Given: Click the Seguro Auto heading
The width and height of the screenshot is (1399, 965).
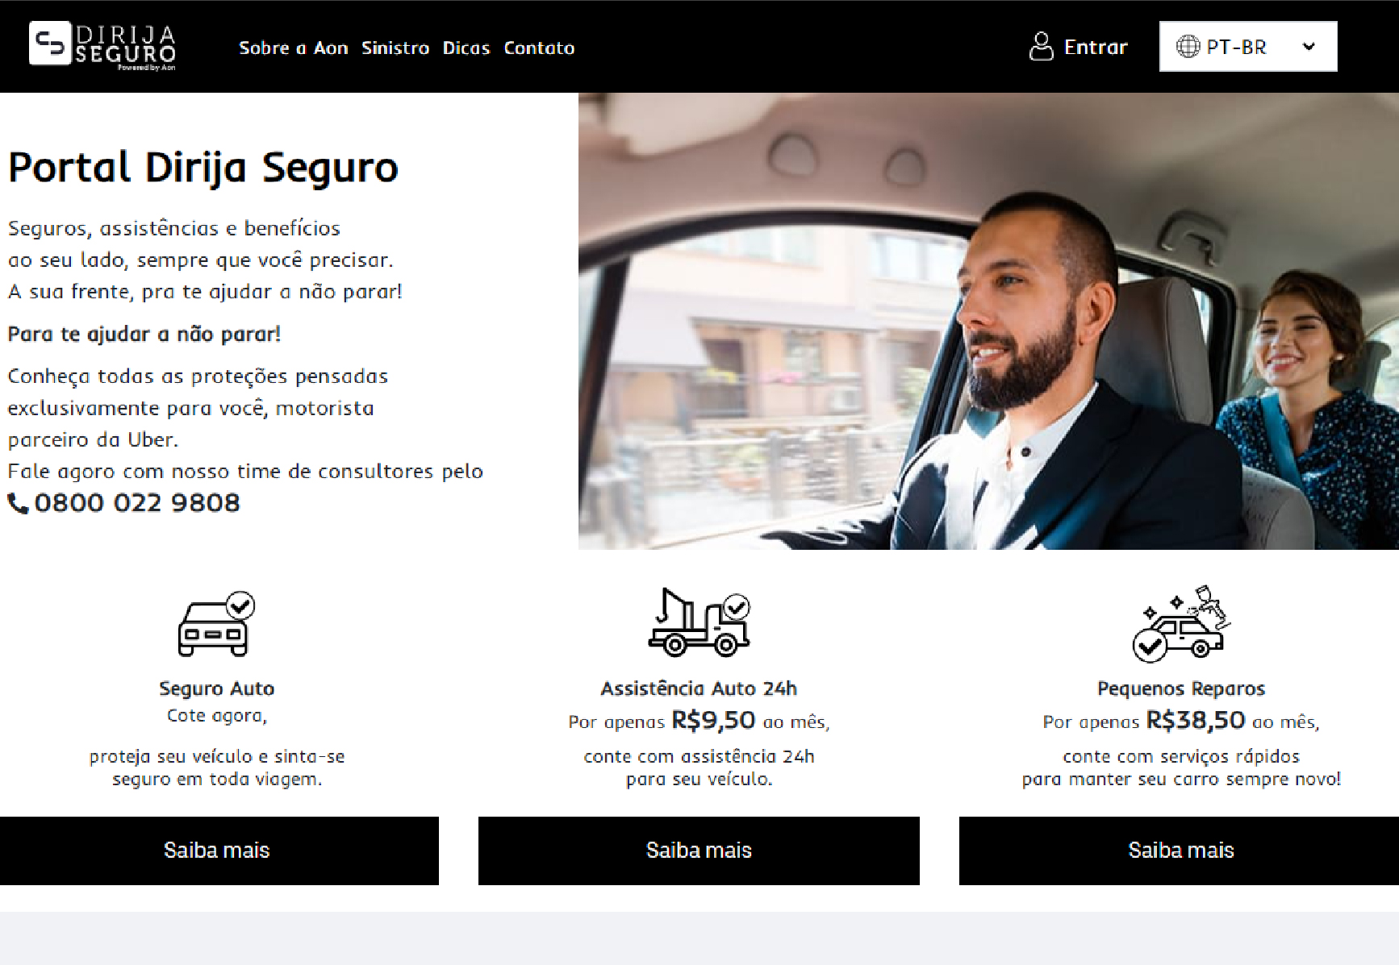Looking at the screenshot, I should tap(216, 688).
